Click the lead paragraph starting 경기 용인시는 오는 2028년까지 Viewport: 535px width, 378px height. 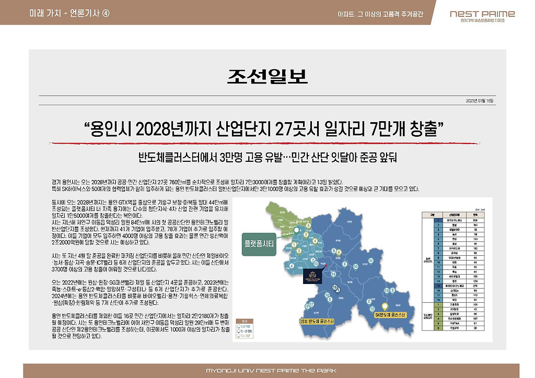(x=236, y=185)
